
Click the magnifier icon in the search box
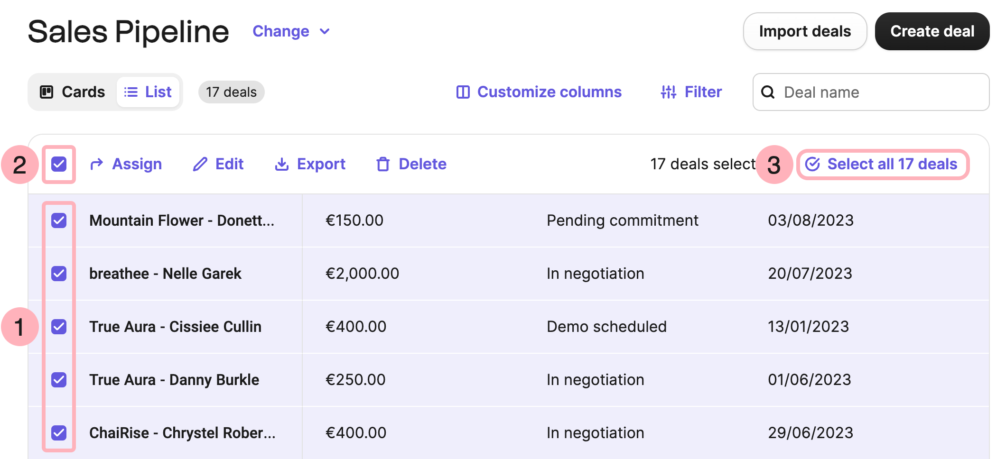coord(768,92)
